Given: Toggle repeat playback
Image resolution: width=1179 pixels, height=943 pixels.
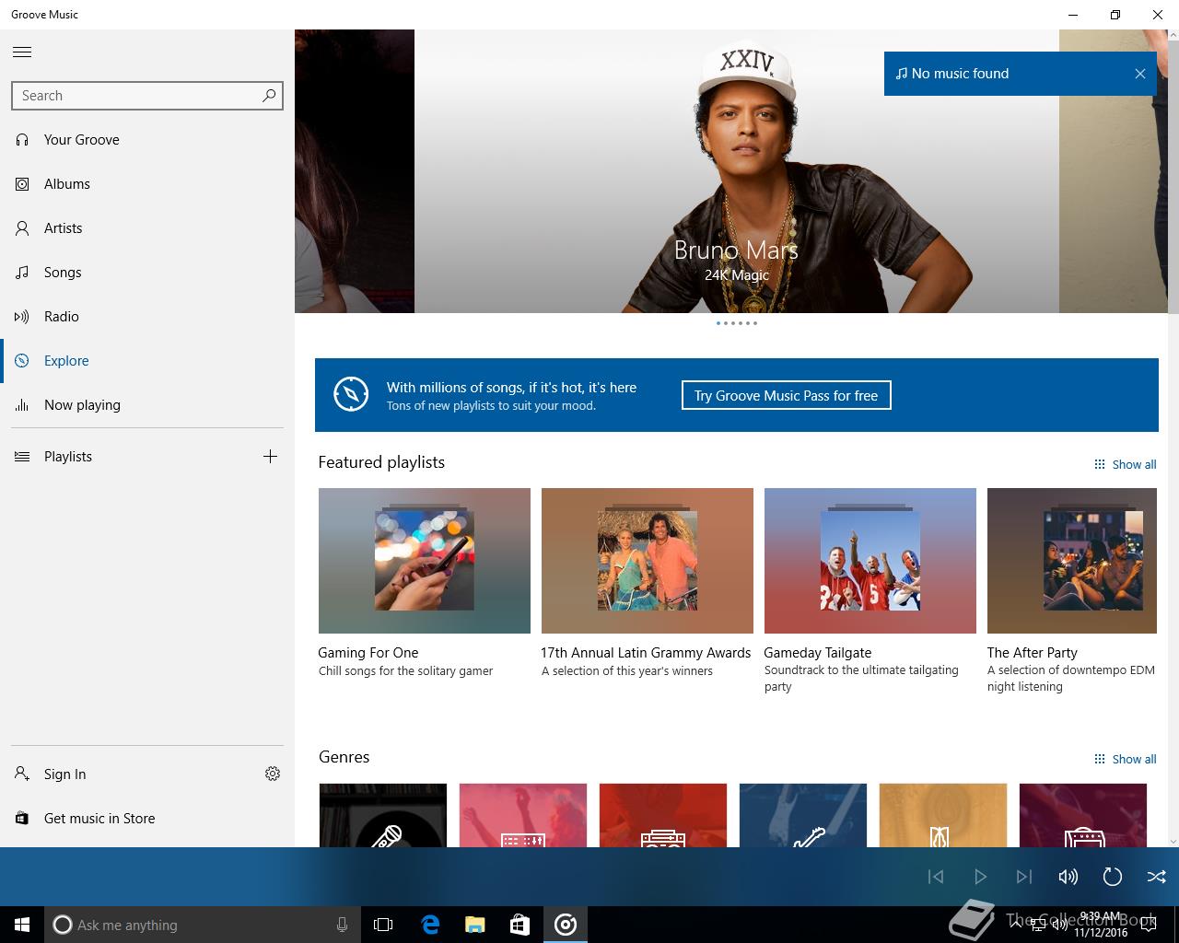Looking at the screenshot, I should (x=1113, y=877).
